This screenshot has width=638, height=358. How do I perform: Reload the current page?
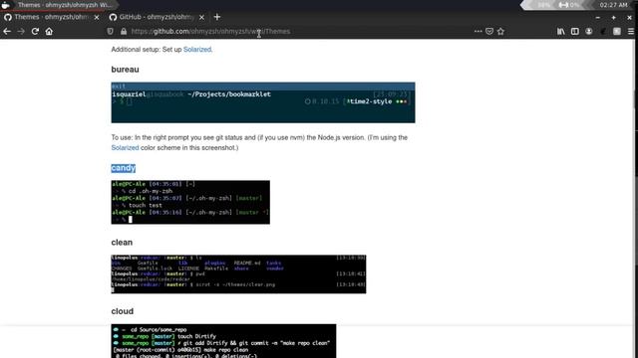pos(35,31)
